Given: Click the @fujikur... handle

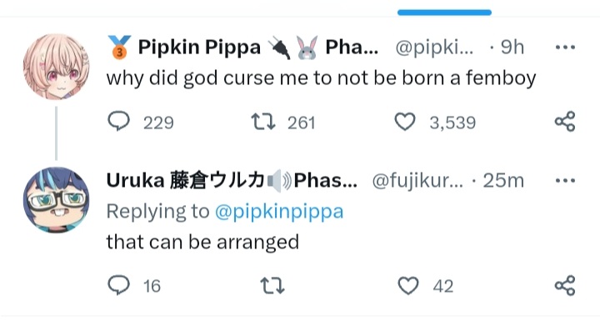Looking at the screenshot, I should [417, 180].
